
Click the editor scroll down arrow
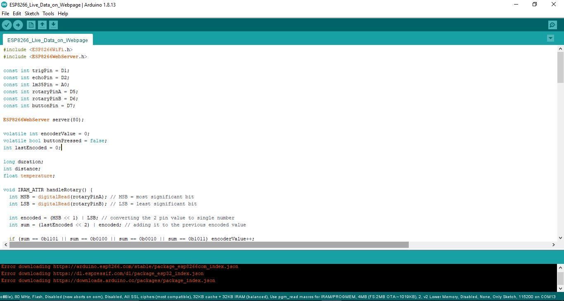tap(560, 238)
